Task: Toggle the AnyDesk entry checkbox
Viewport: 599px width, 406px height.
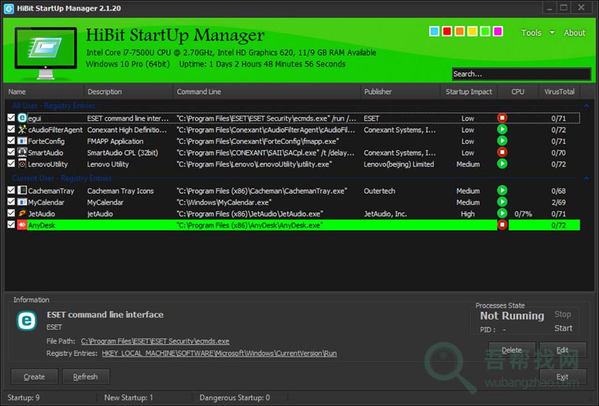Action: point(11,225)
